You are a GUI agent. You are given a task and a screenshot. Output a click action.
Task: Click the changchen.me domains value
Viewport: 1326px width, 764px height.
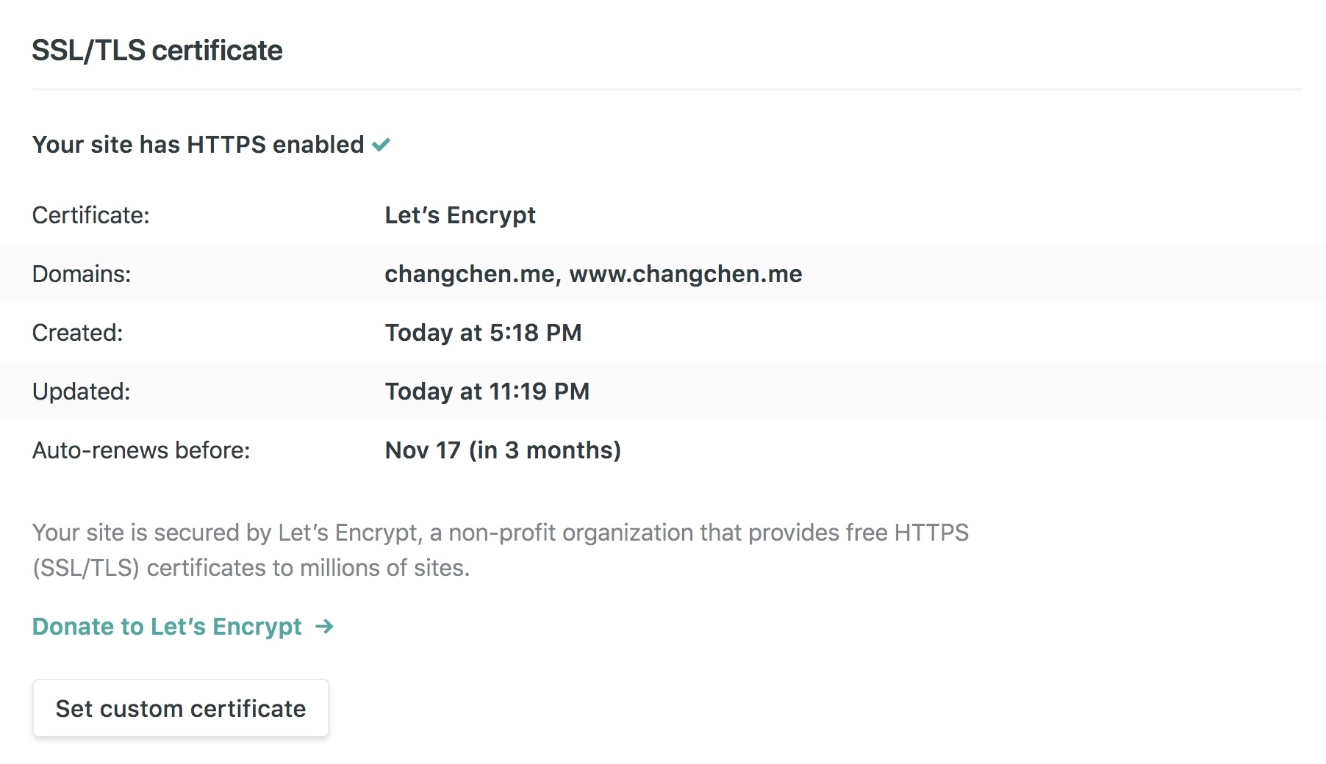[x=593, y=274]
